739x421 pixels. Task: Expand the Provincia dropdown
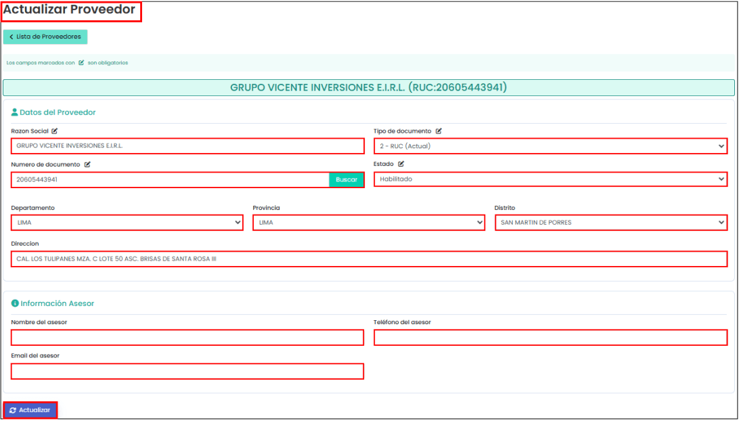pos(369,223)
